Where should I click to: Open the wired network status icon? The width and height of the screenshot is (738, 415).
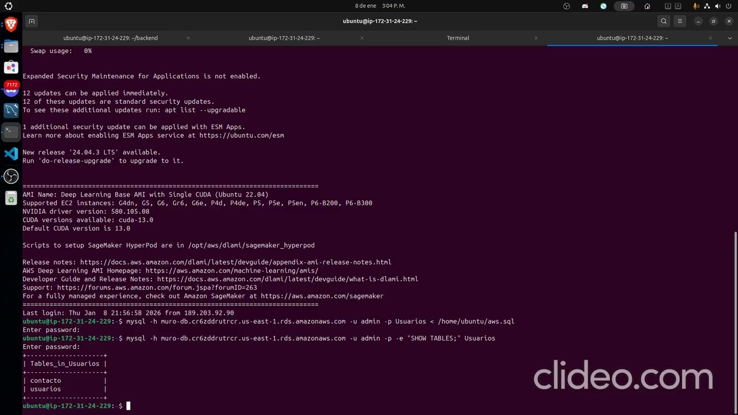(x=707, y=6)
